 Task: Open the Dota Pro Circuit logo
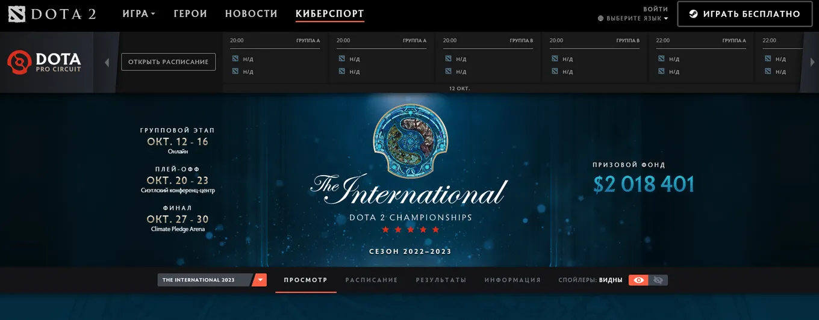pyautogui.click(x=45, y=62)
